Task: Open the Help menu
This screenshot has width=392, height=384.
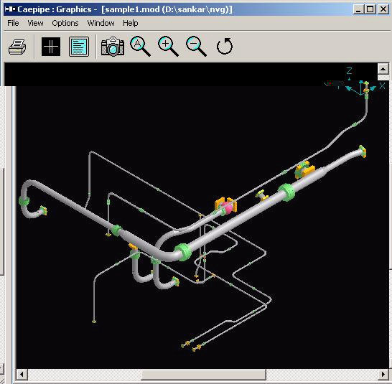Action: pos(130,23)
